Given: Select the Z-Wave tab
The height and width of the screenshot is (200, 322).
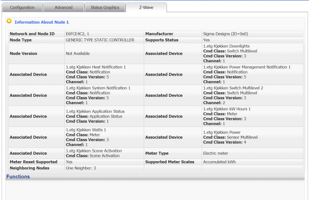Looking at the screenshot, I should coord(146,7).
